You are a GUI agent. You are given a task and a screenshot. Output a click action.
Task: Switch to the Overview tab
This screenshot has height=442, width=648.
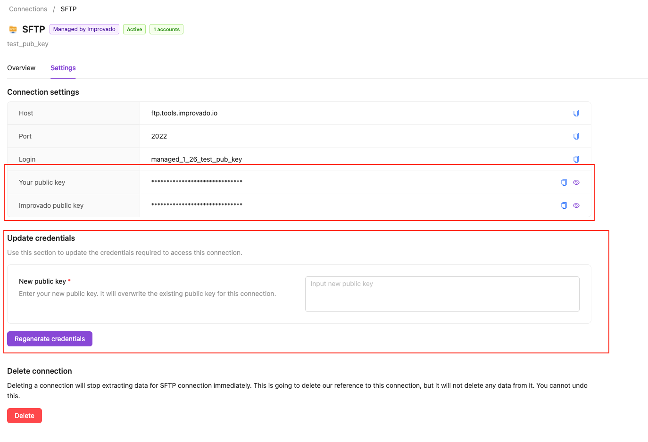click(21, 68)
